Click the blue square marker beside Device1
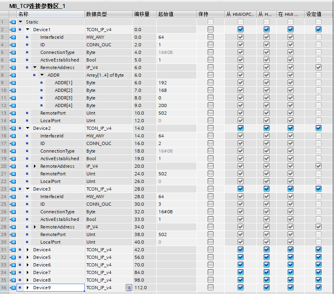 click(x=20, y=30)
